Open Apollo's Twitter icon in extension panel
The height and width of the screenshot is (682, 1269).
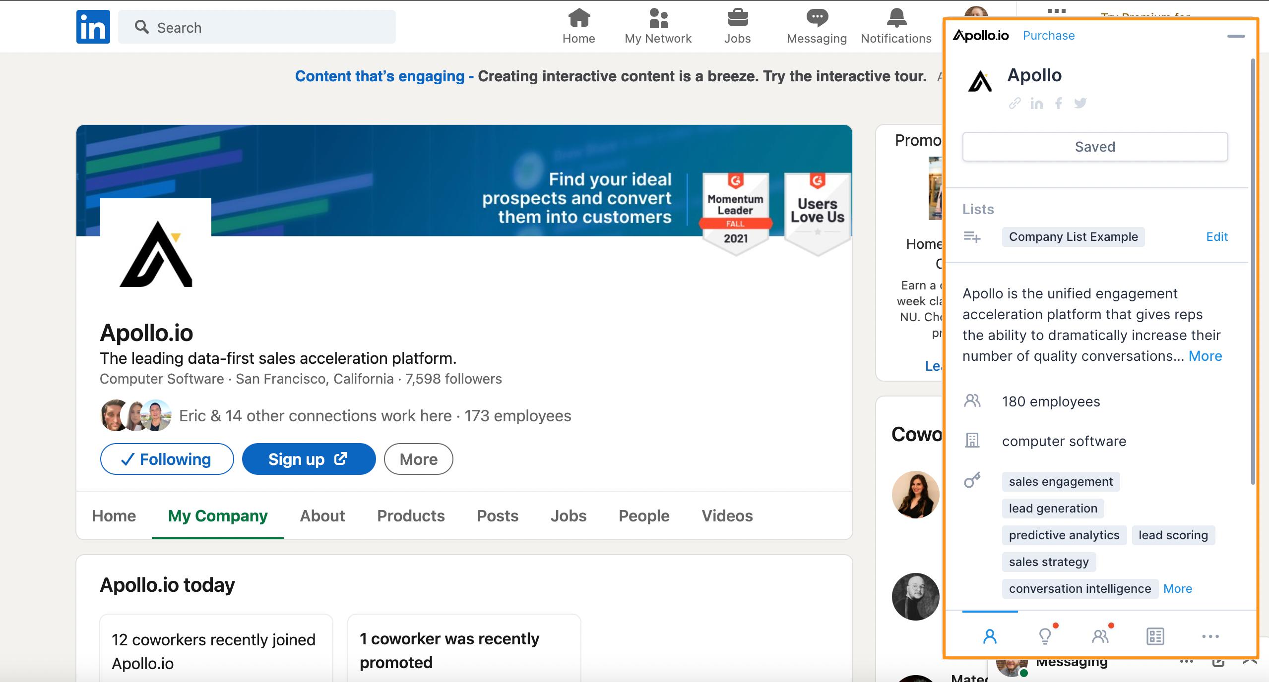pos(1080,103)
